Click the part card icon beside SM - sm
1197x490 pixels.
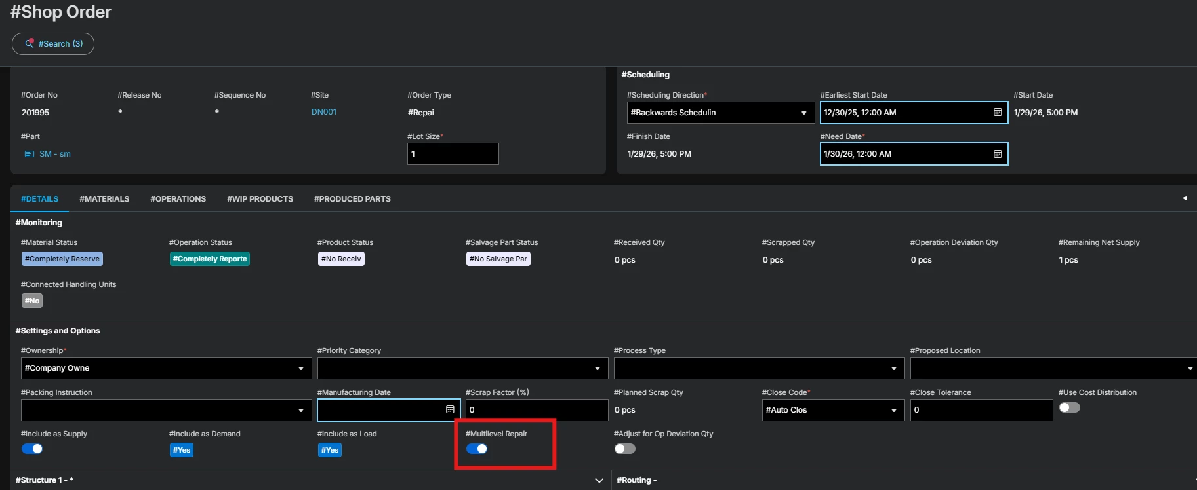(30, 154)
